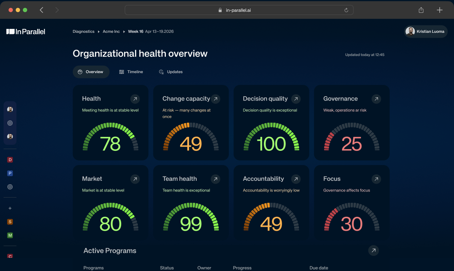Screen dimensions: 454x271
Task: Open Team health card arrow icon
Action: pos(215,179)
